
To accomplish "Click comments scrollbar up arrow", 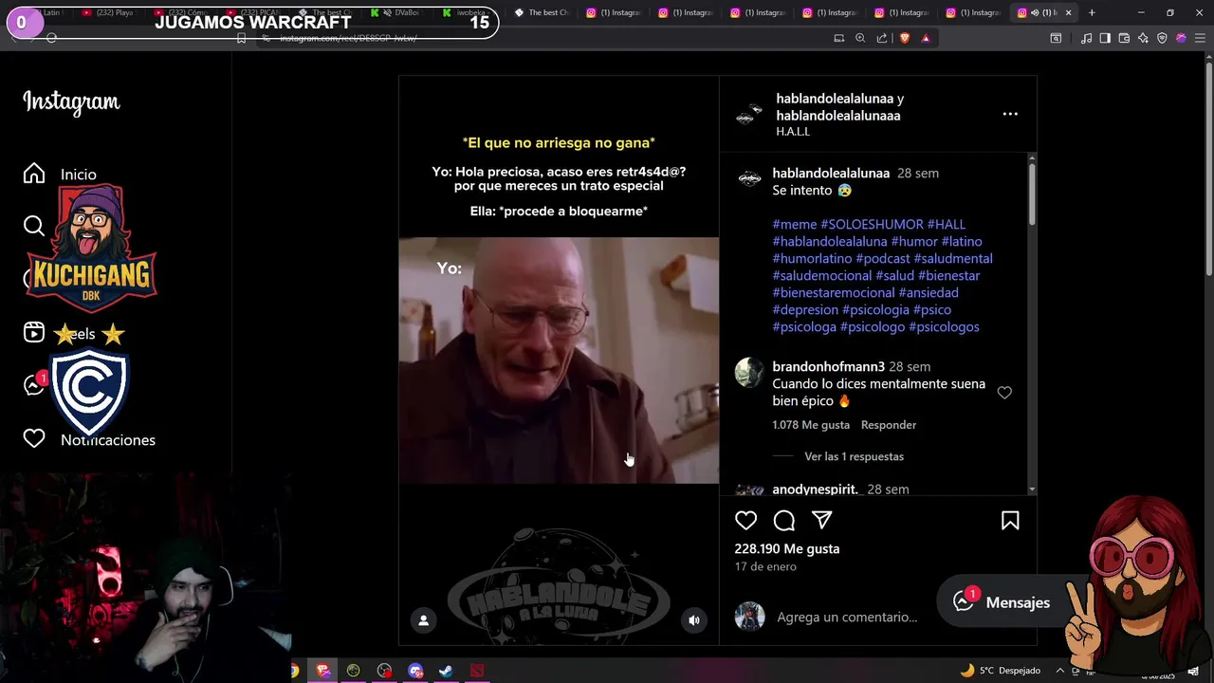I will pyautogui.click(x=1032, y=157).
